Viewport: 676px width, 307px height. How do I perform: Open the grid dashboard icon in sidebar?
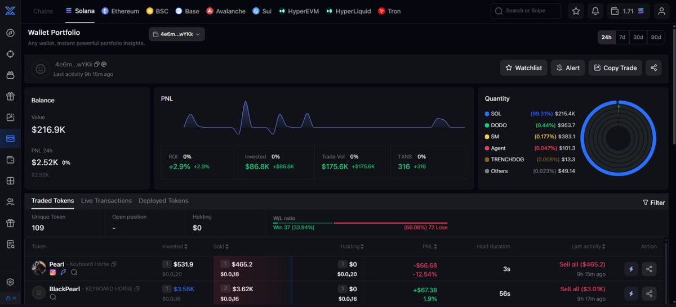(x=10, y=180)
